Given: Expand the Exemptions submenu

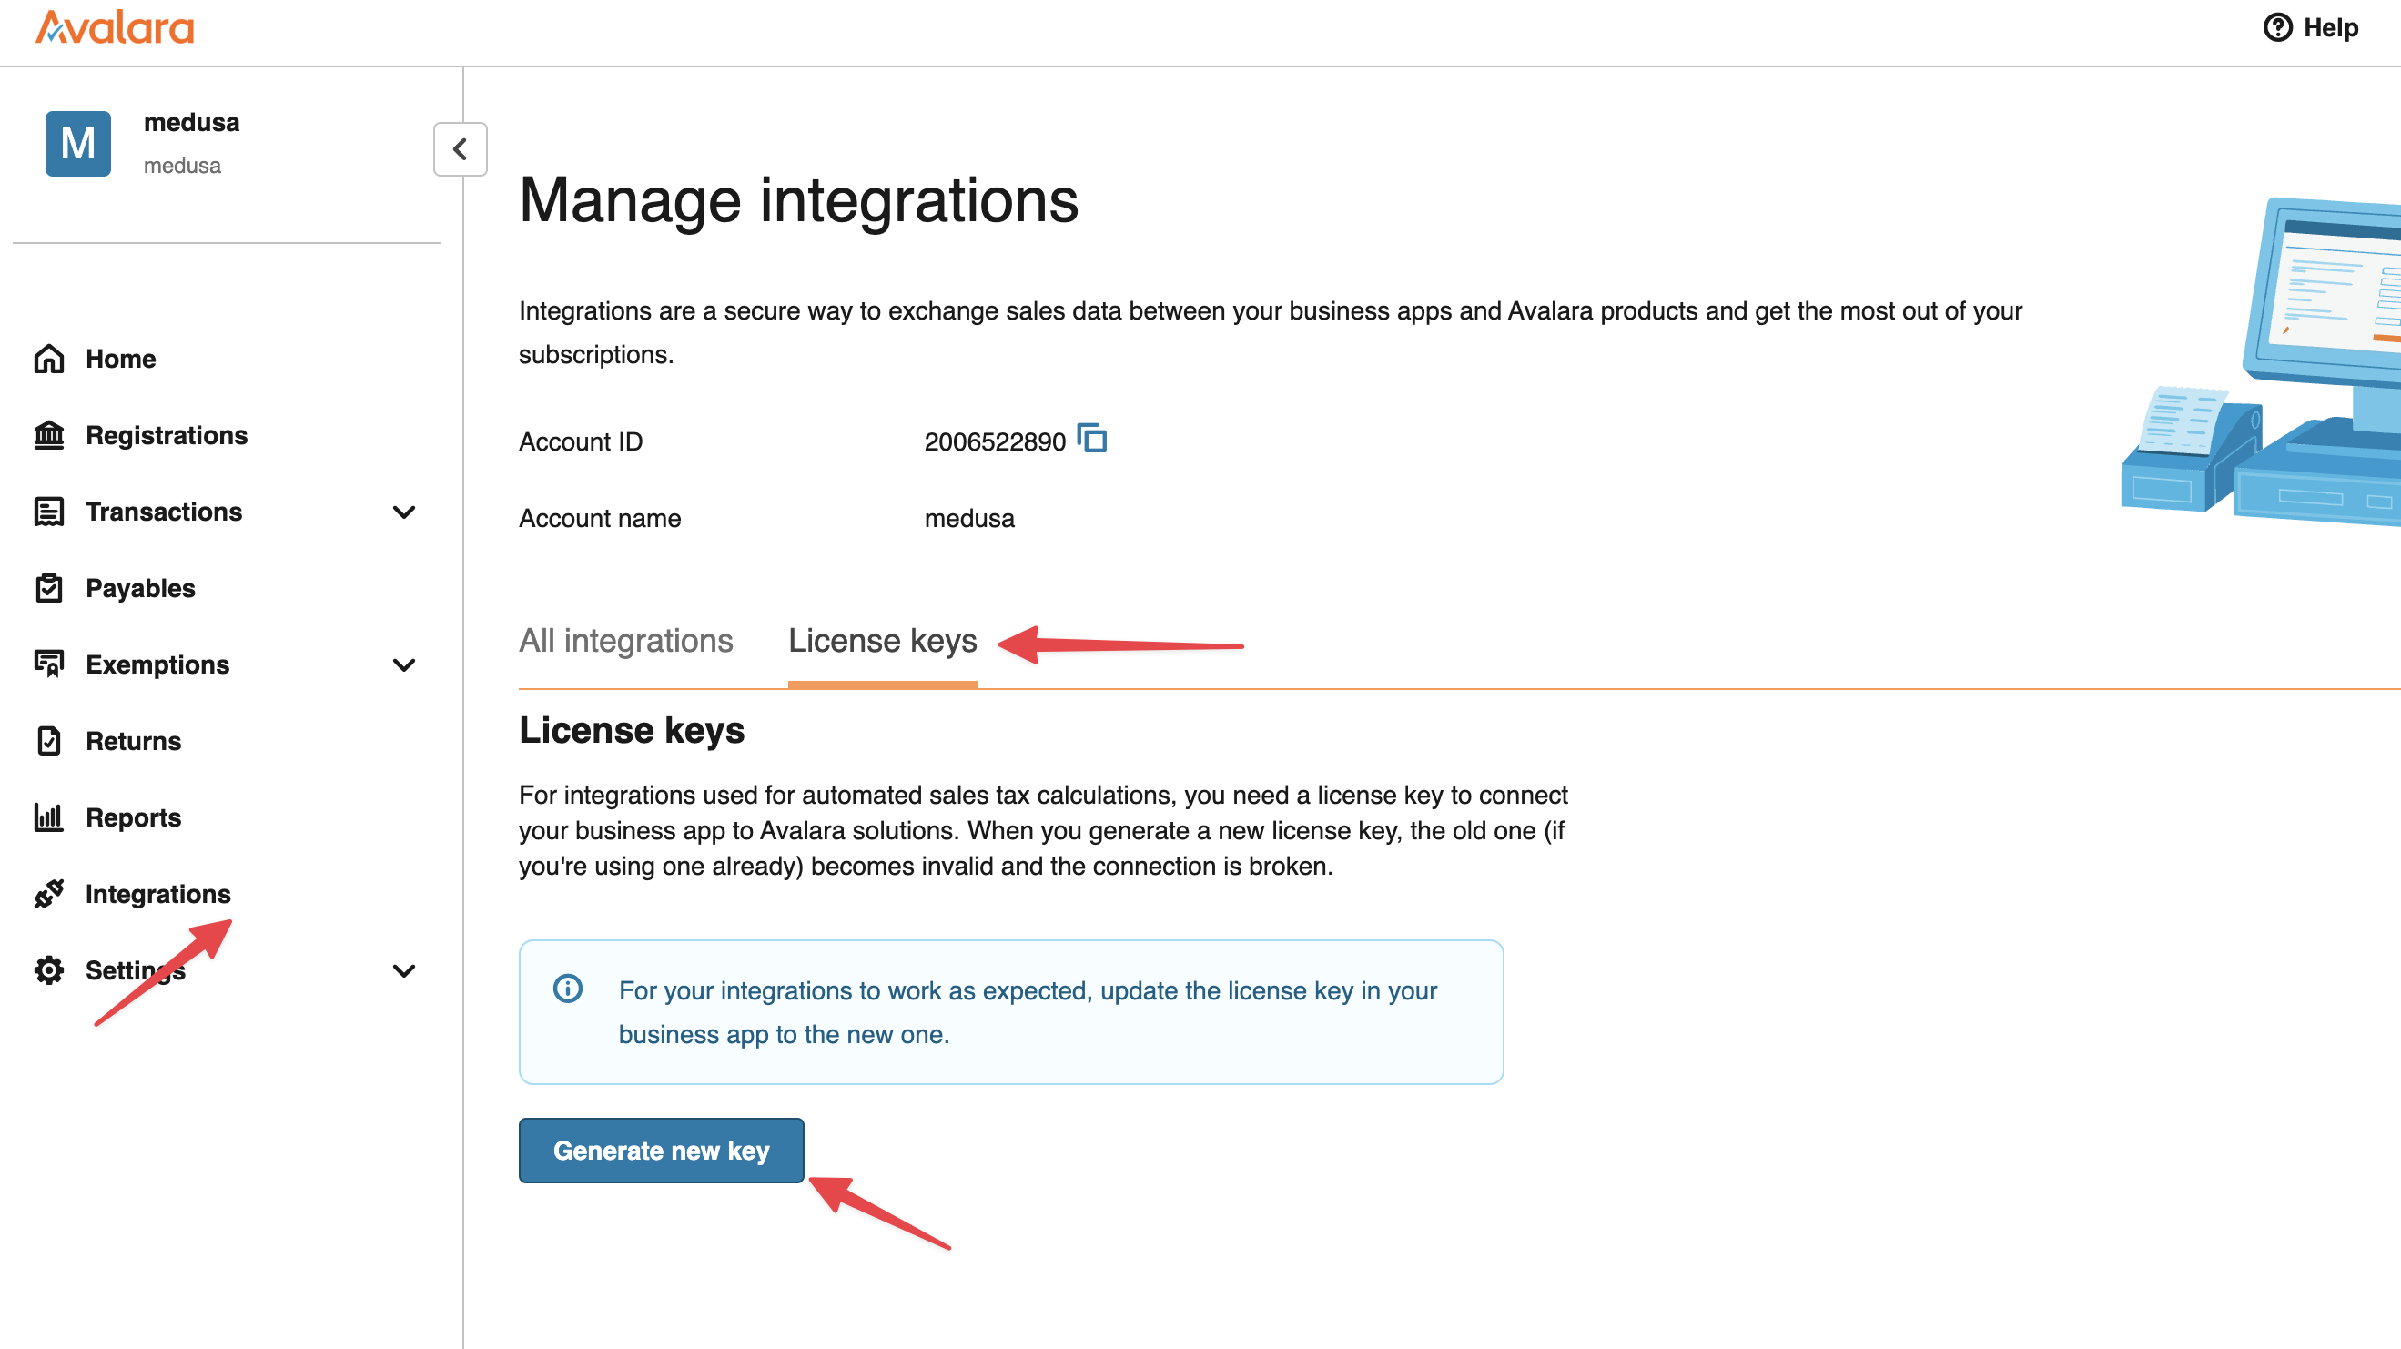Looking at the screenshot, I should click(403, 664).
